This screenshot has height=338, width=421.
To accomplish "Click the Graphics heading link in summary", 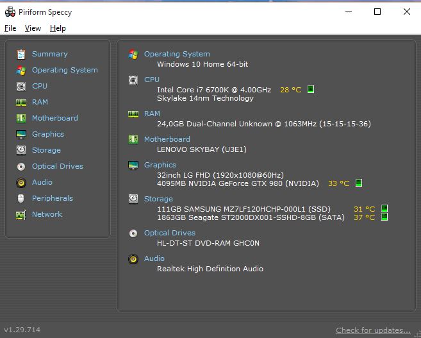I will tap(160, 165).
